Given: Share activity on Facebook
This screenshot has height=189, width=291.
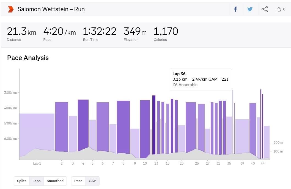Looking at the screenshot, I should (x=235, y=9).
